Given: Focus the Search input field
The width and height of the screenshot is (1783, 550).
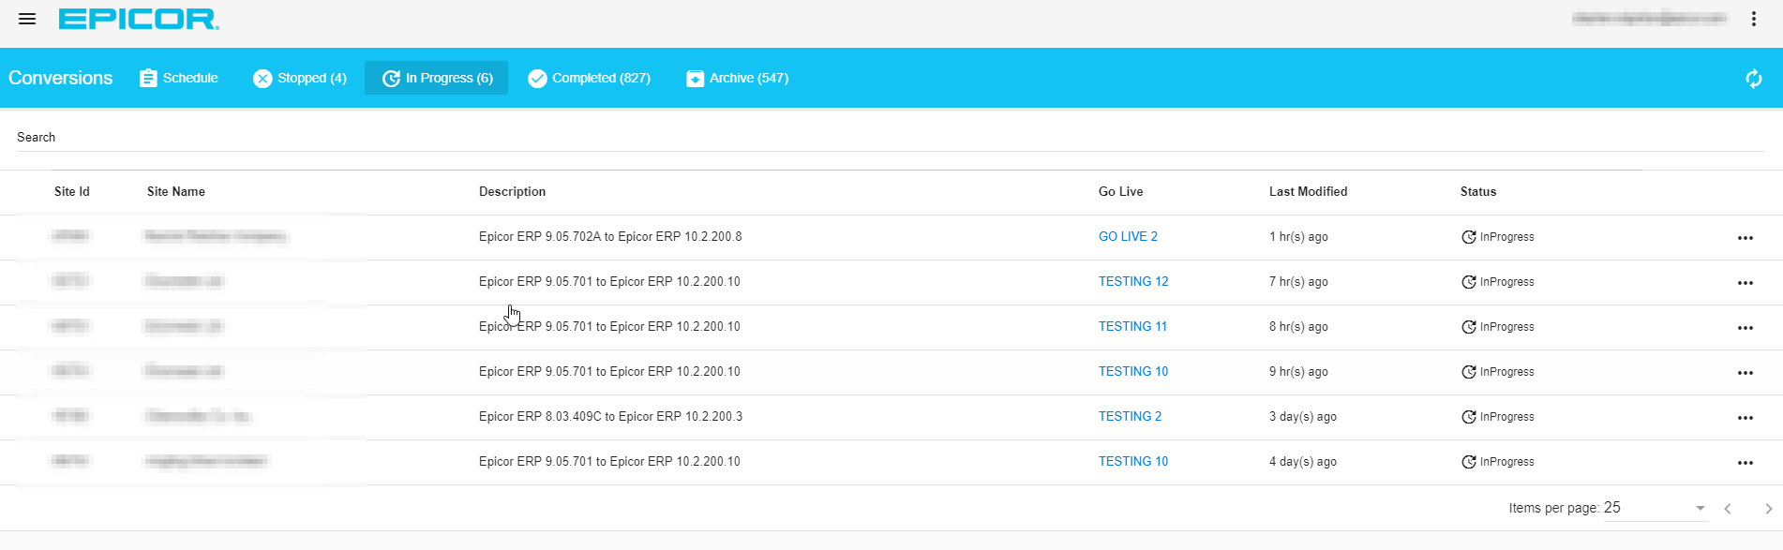Looking at the screenshot, I should (891, 138).
